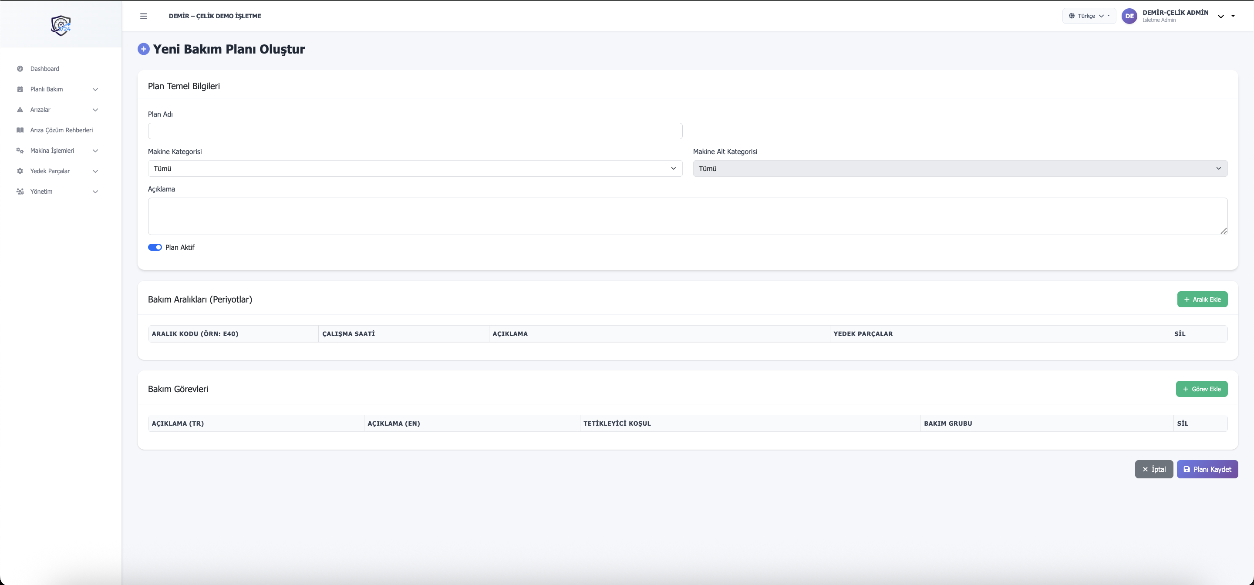Viewport: 1254px width, 585px height.
Task: Click the Dashboard gauge icon
Action: click(x=20, y=69)
